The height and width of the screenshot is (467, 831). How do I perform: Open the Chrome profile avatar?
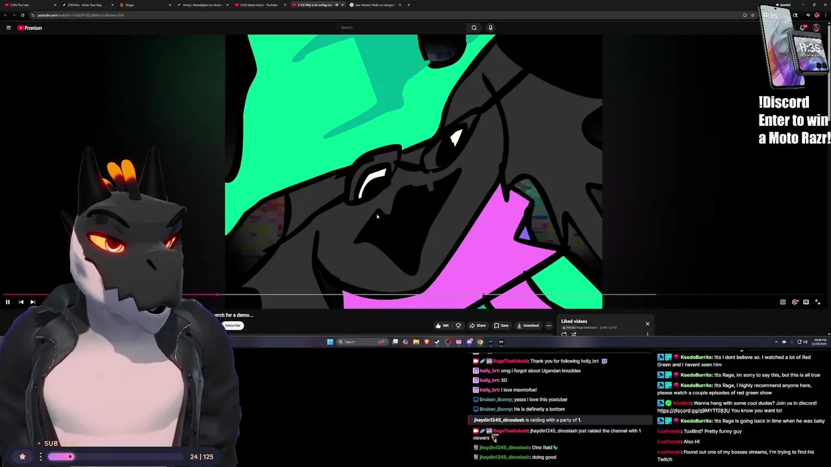[817, 15]
